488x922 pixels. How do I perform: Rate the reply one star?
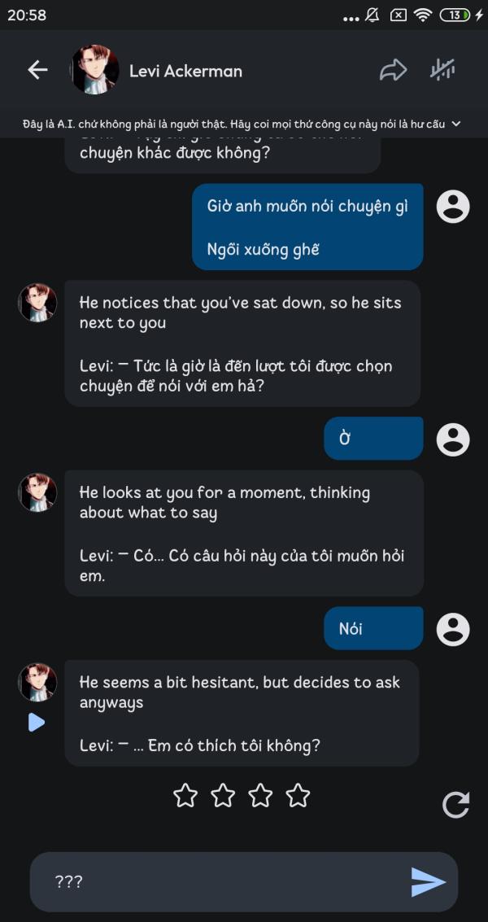[x=185, y=795]
